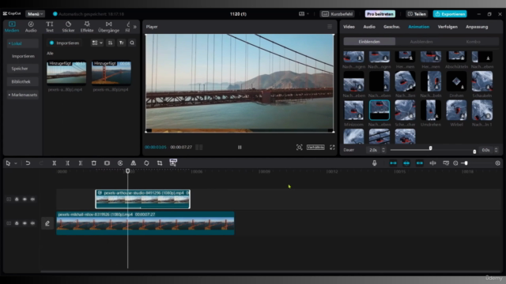506x284 pixels.
Task: Expand the Markenassets tree item
Action: 23,95
